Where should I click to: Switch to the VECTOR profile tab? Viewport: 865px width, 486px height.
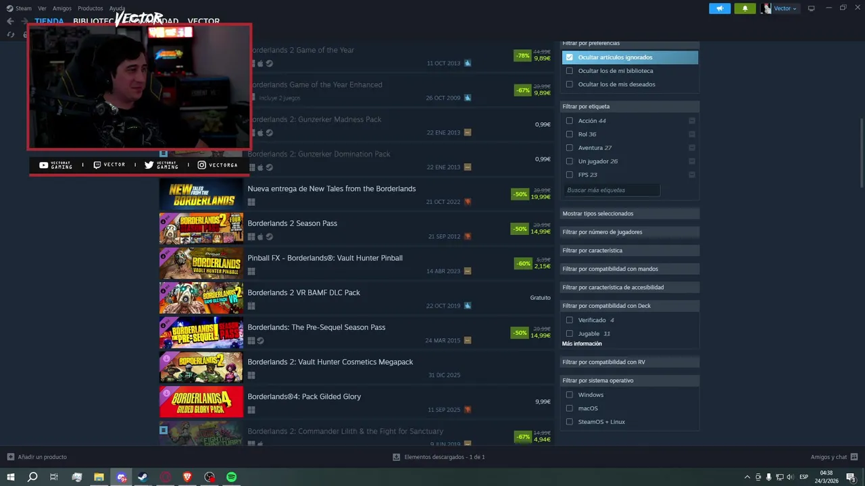point(203,22)
